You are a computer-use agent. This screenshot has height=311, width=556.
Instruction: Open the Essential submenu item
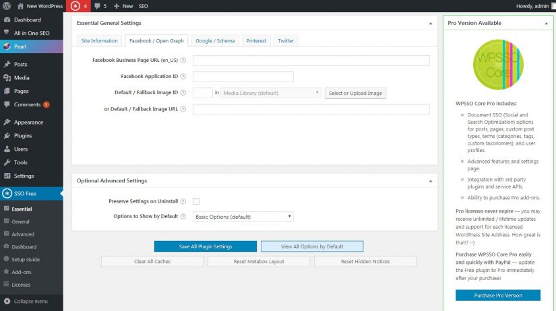22,209
